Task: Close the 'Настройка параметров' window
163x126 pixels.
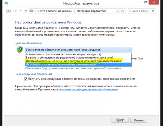Action: pos(154,2)
